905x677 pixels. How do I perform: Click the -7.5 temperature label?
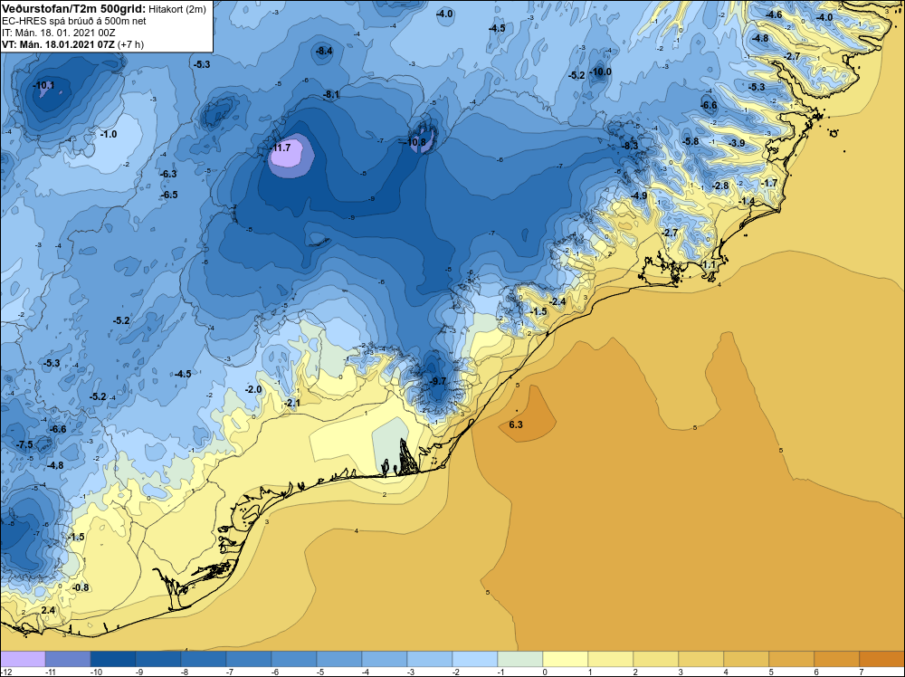24,445
